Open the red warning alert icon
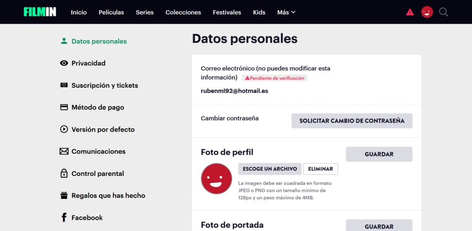Image resolution: width=472 pixels, height=231 pixels. 410,12
